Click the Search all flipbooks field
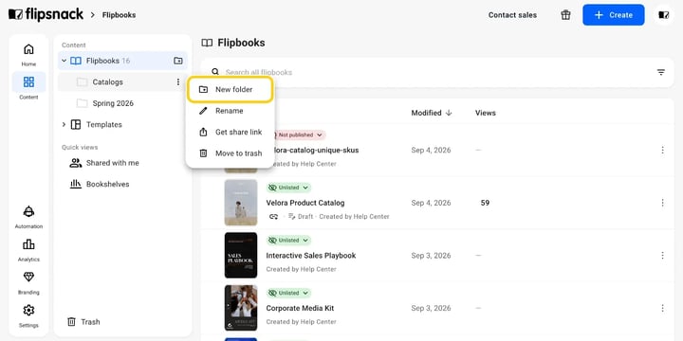Screen dimensions: 683x341 click(437, 72)
